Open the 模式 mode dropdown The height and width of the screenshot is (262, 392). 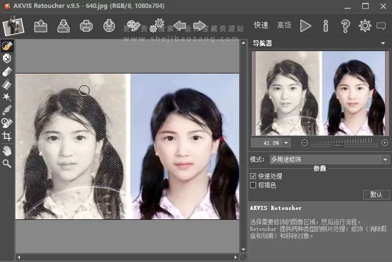pos(385,159)
